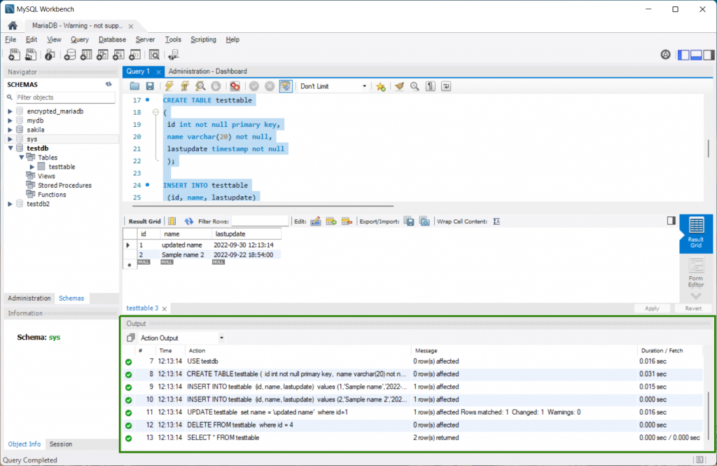
Task: Select the Result Grid side button
Action: [696, 233]
